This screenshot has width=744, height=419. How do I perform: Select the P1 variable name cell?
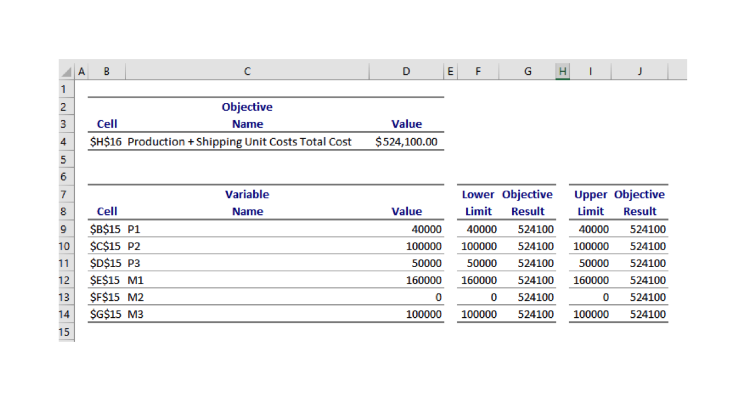coord(134,229)
